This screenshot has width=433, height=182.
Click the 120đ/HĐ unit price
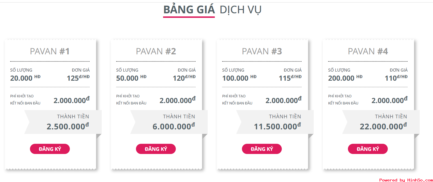point(184,78)
